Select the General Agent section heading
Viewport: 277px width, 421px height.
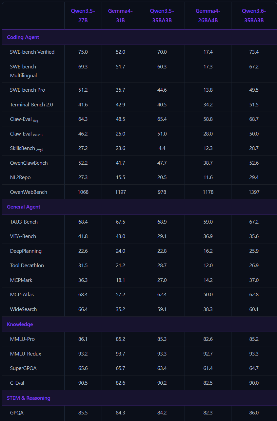pos(24,207)
